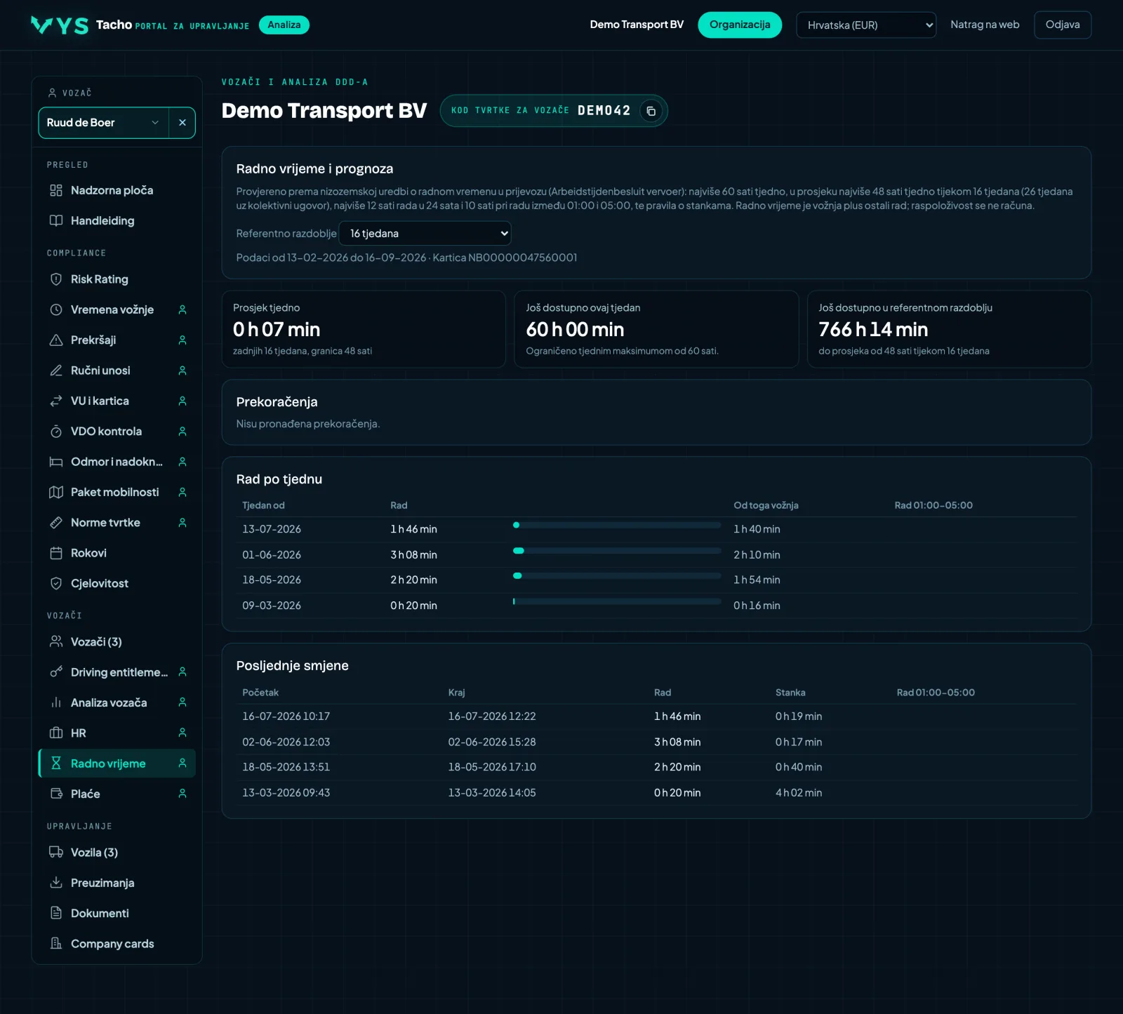Select Plaće menu item

tap(117, 794)
